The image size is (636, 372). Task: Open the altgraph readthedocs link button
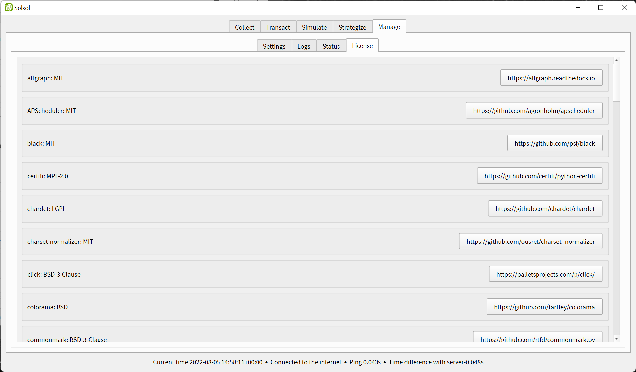point(551,78)
